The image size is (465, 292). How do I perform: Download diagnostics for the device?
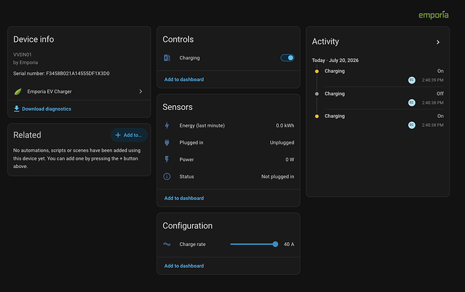tap(42, 109)
